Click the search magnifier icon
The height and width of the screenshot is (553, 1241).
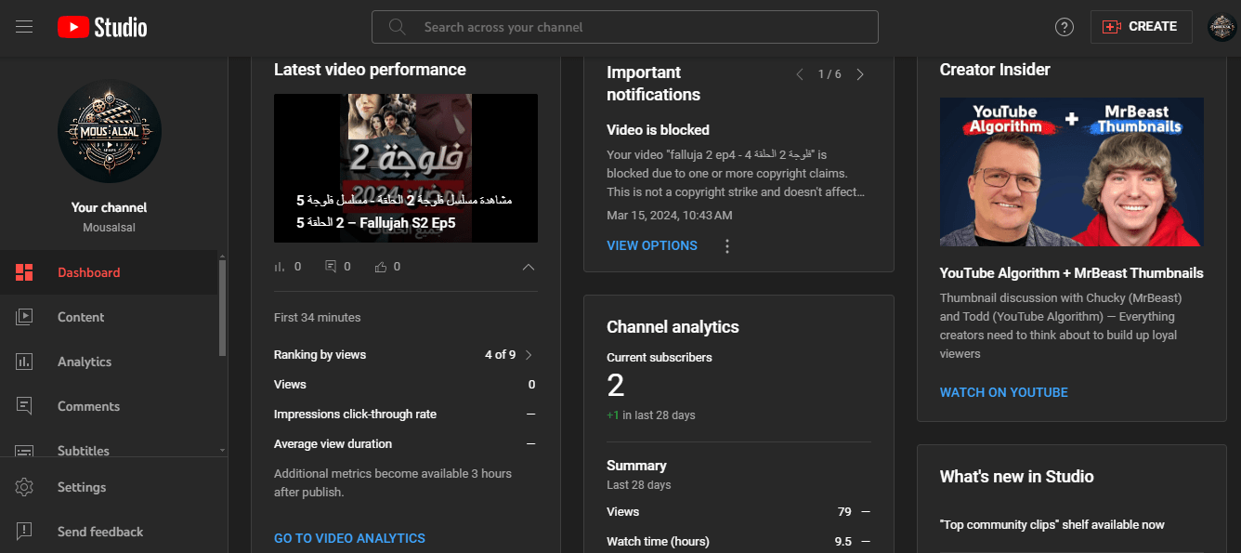click(398, 27)
